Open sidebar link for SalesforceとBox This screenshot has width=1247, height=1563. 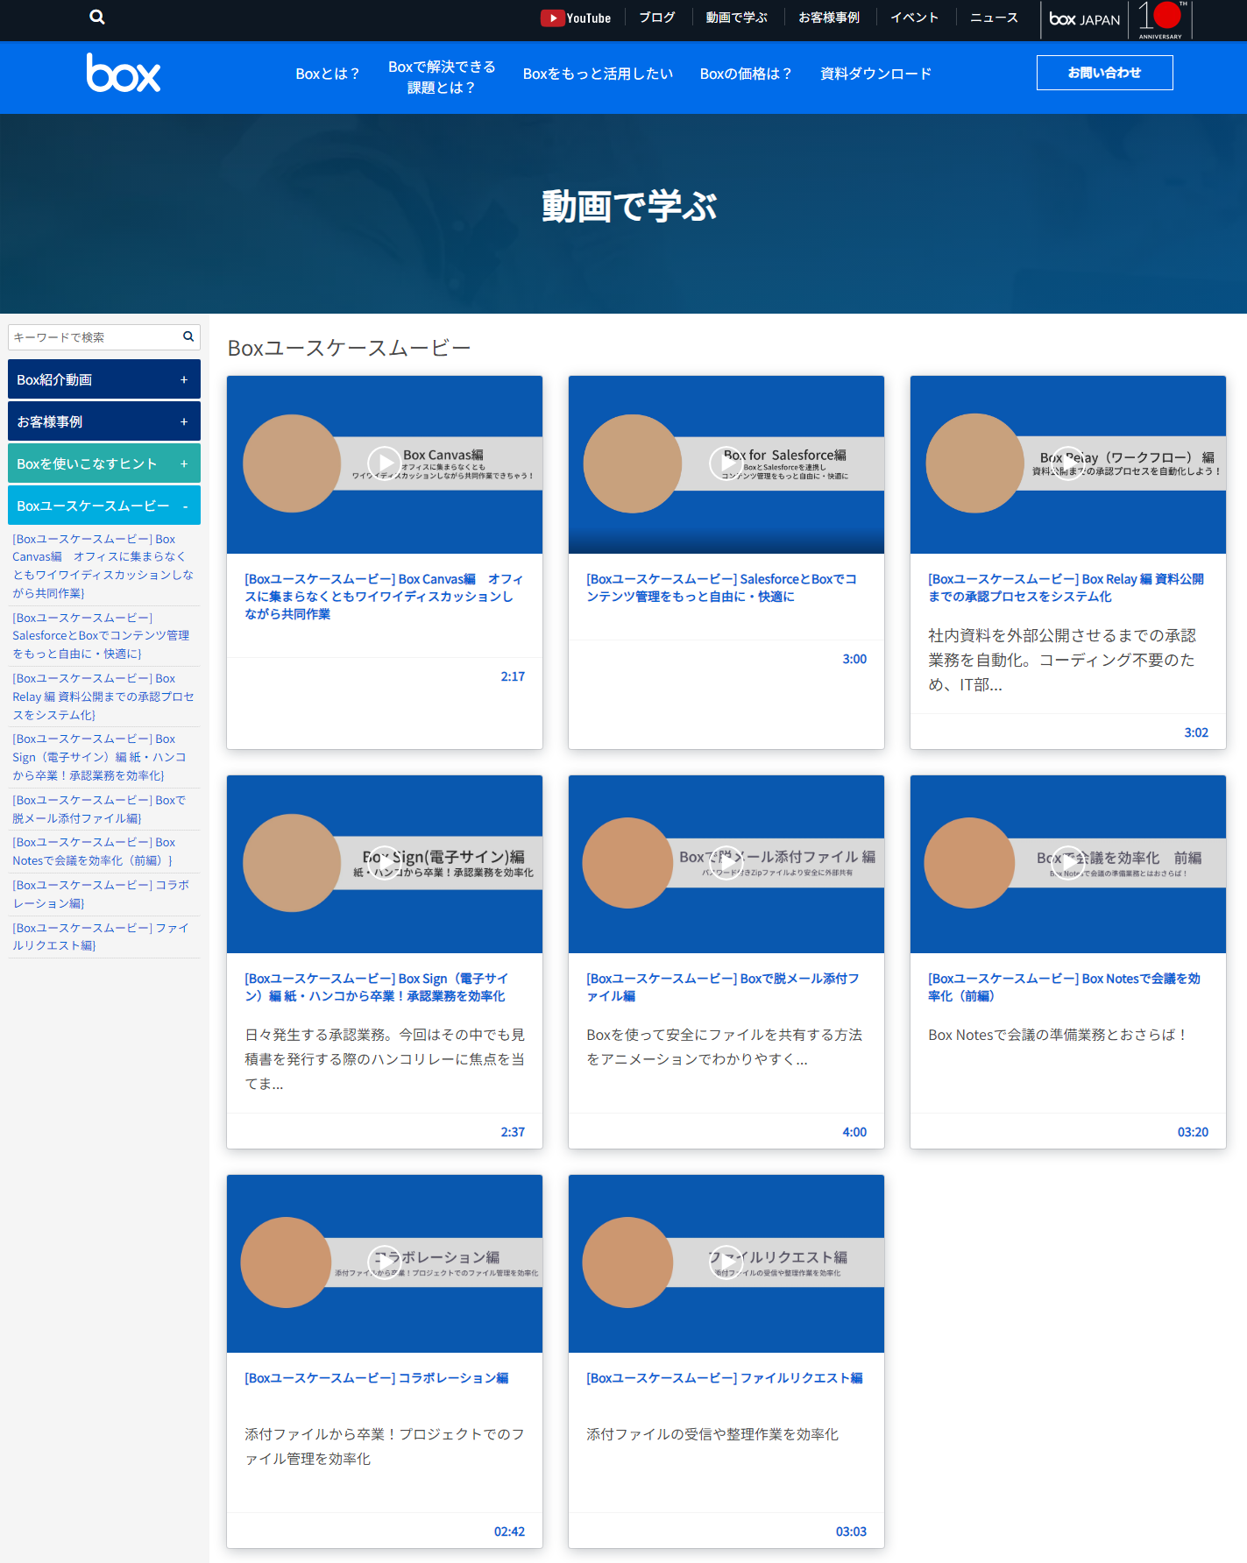(x=102, y=635)
